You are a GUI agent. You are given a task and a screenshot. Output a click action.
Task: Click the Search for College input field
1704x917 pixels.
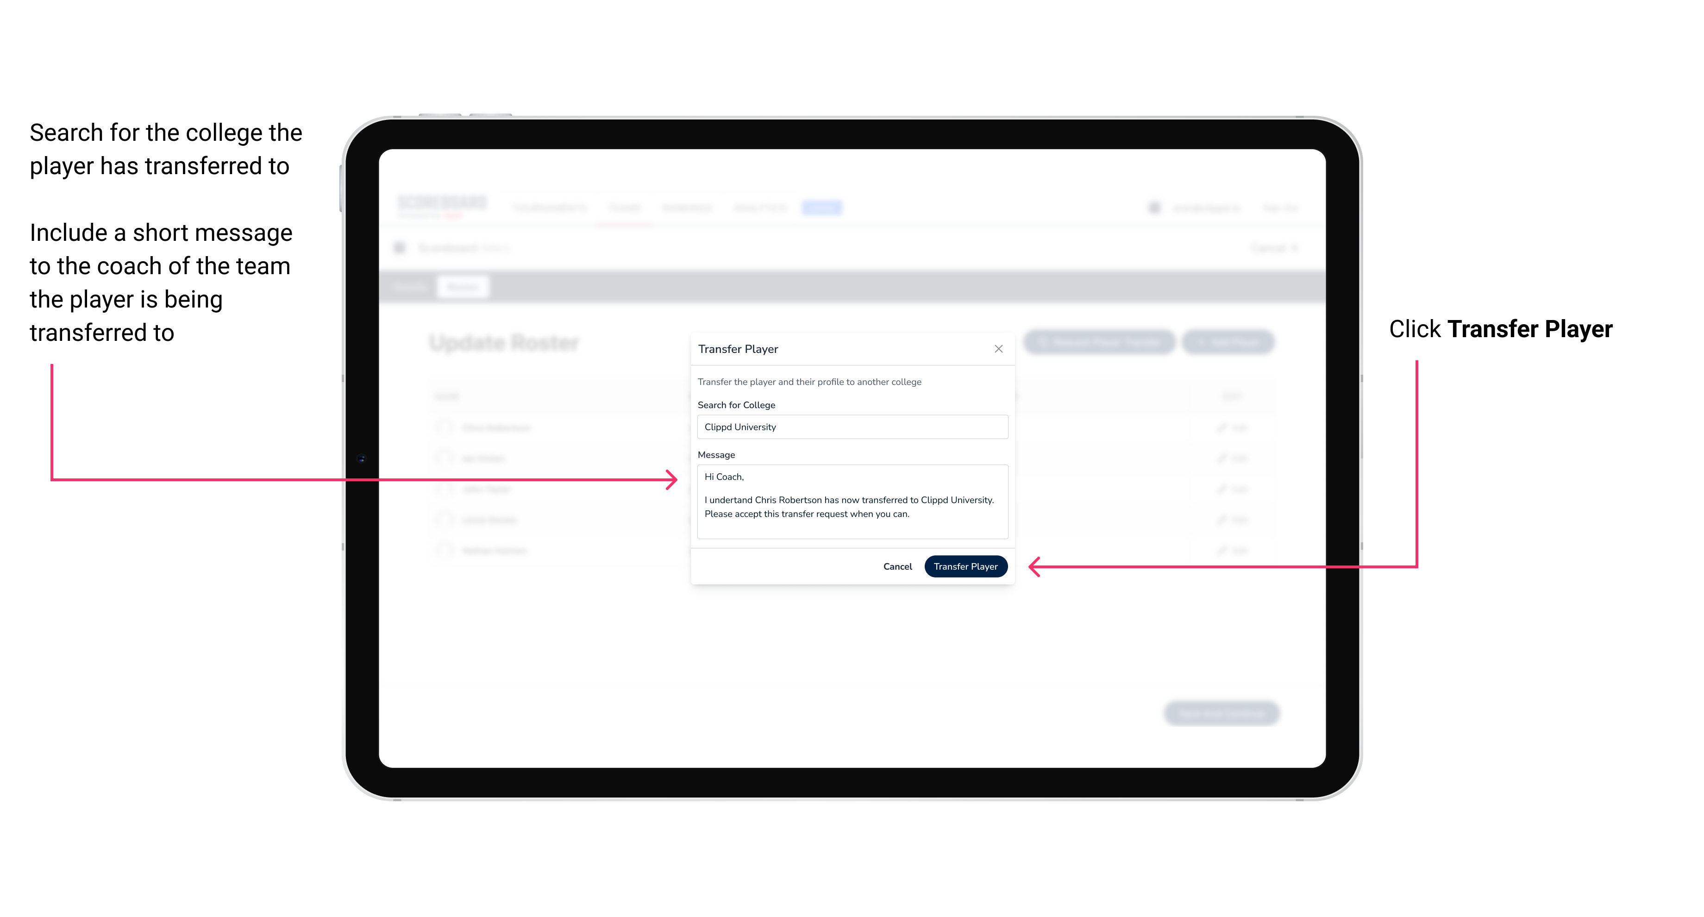click(x=850, y=427)
